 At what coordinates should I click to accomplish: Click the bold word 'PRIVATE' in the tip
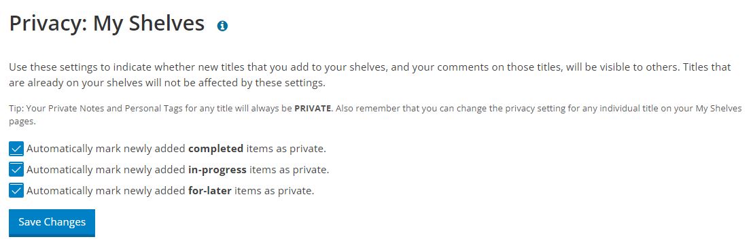tap(313, 108)
